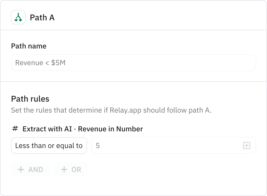Click the plus icon inside the OR button
Image resolution: width=267 pixels, height=196 pixels.
tap(63, 169)
